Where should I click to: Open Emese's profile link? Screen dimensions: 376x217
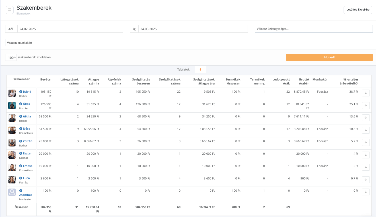click(28, 166)
